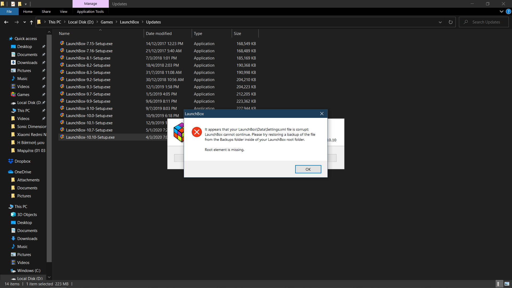512x288 pixels.
Task: Open pinned Desktop in Quick access
Action: pyautogui.click(x=25, y=47)
